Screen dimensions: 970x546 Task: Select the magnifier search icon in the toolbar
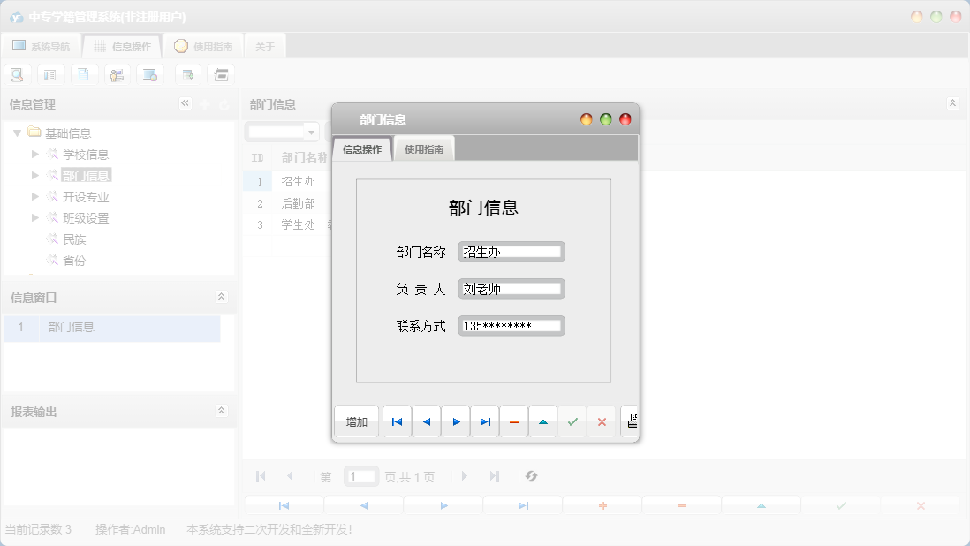pos(17,74)
